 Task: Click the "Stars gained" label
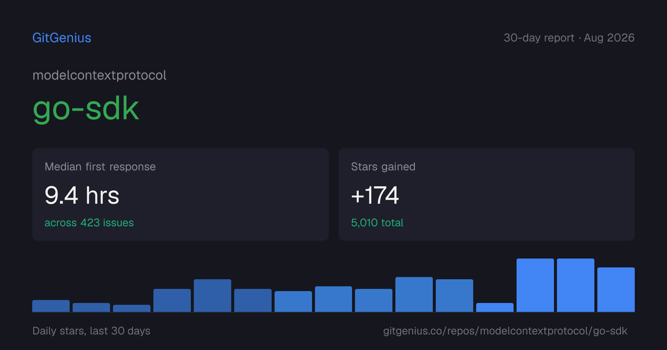click(x=383, y=167)
